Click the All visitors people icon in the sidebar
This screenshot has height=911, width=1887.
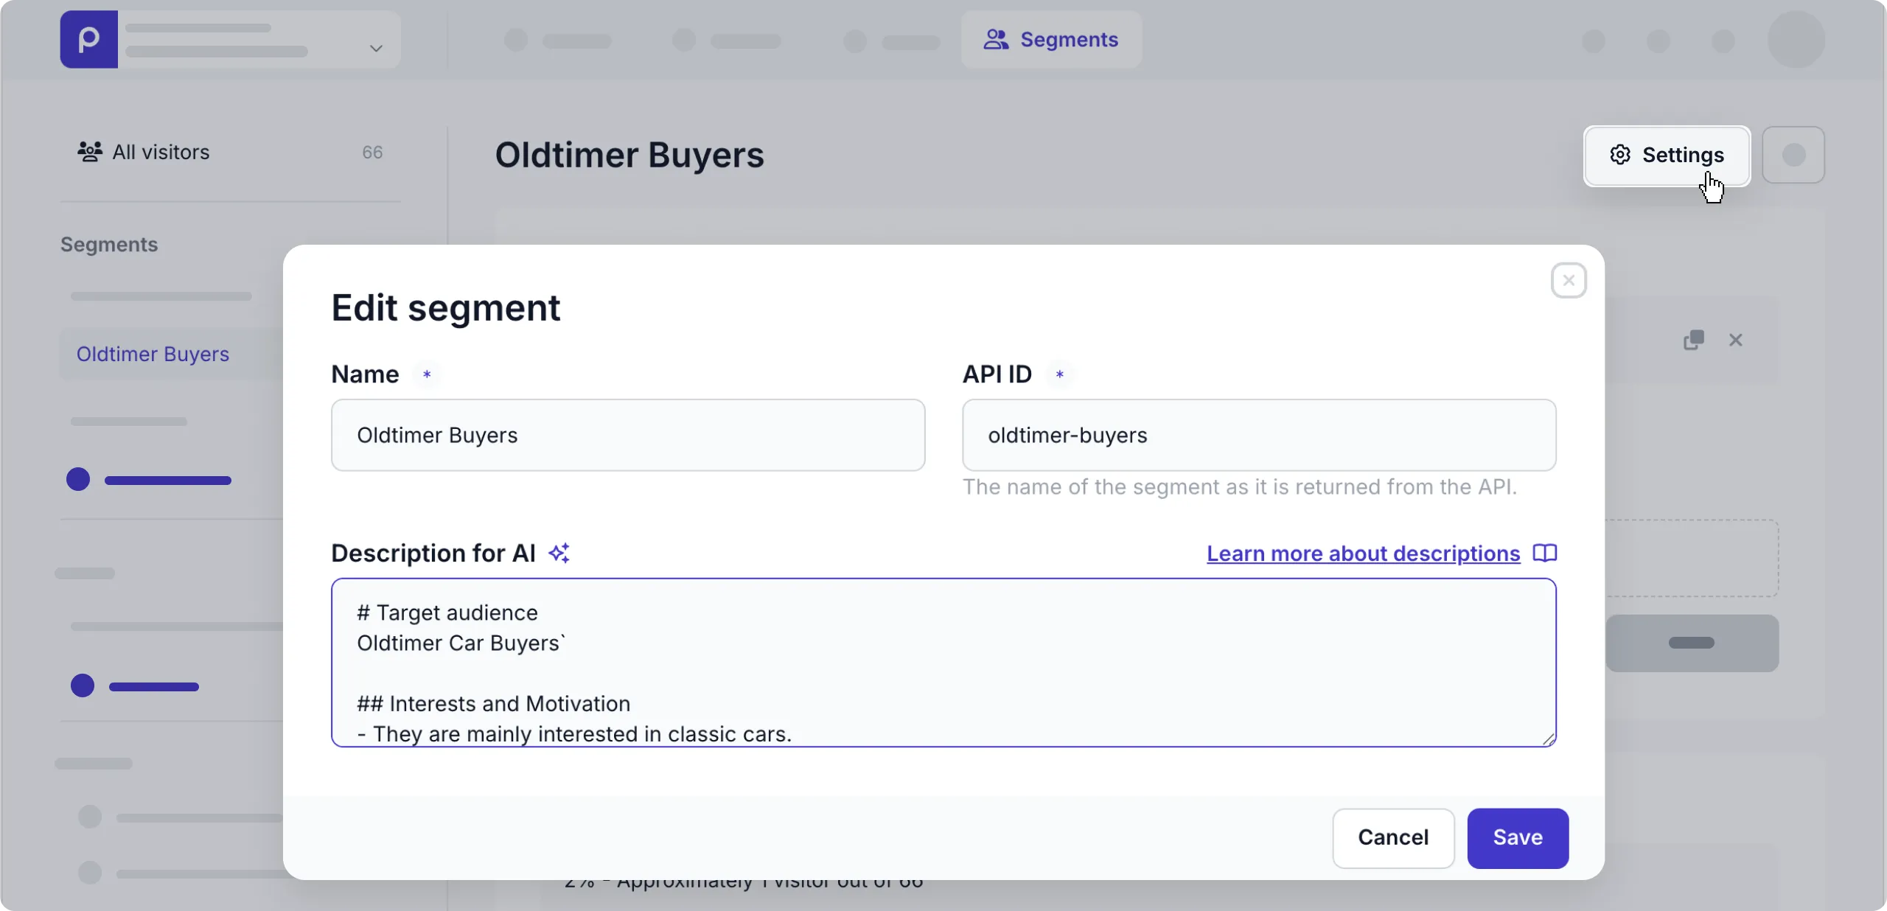(89, 153)
